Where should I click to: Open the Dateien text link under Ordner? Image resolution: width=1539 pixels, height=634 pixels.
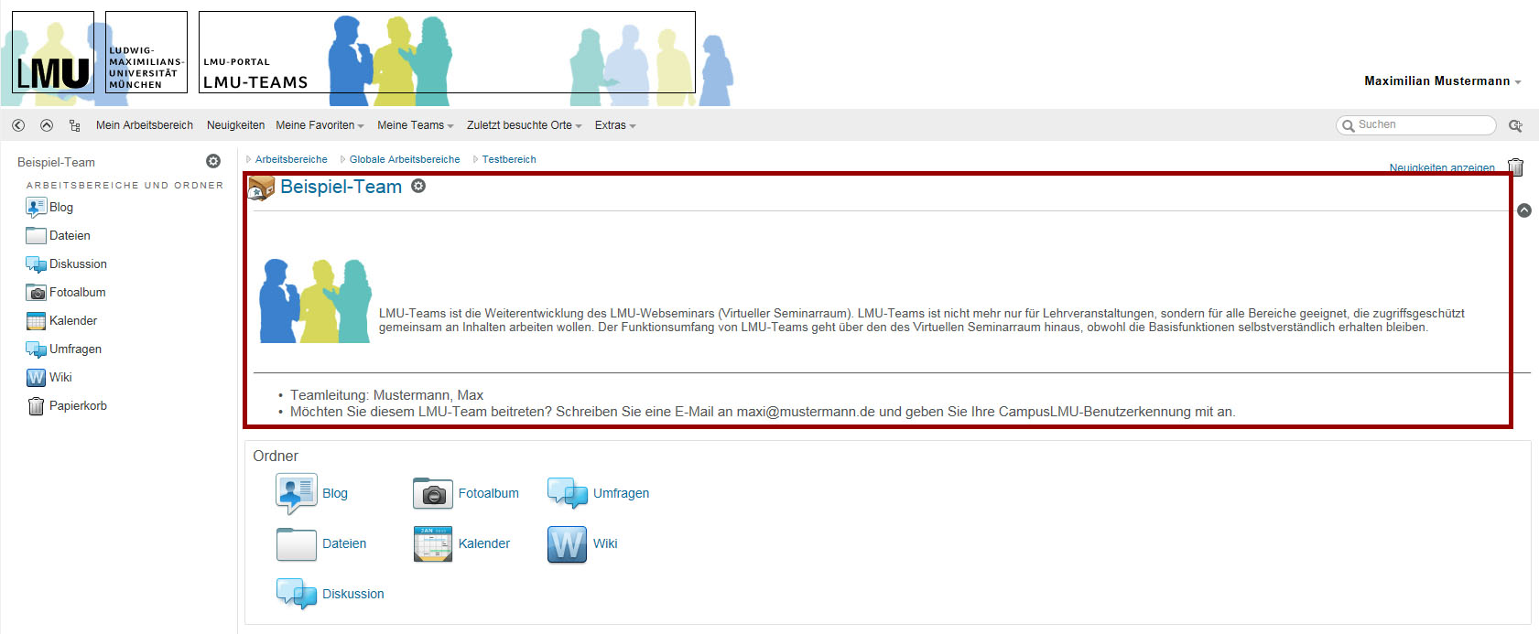(344, 543)
